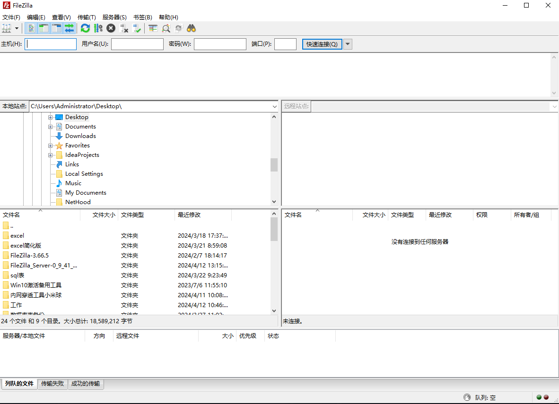Select the 内网穿透工具小米球 folder

(135, 295)
